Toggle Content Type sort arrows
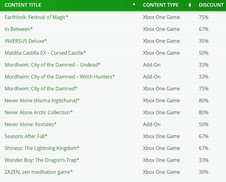226x182 pixels. pyautogui.click(x=190, y=5)
